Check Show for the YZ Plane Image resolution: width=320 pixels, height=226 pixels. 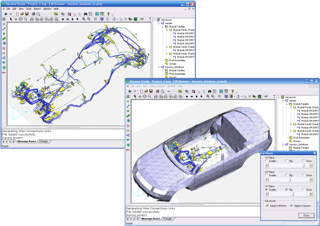coord(303,161)
